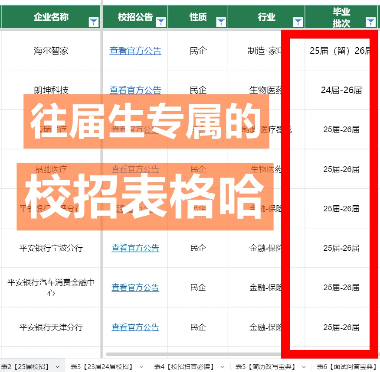The height and width of the screenshot is (372, 380).
Task: Open filter for 校招公告 column
Action: click(161, 22)
